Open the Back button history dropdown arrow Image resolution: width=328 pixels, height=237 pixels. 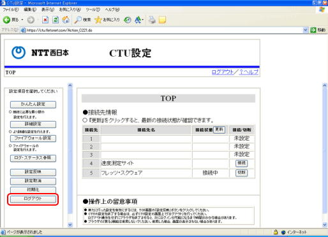pos(22,20)
